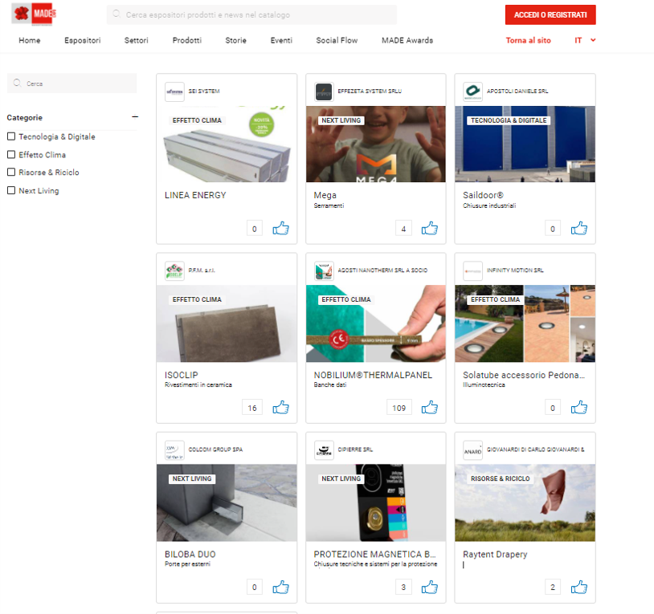Open the IT language dropdown
The image size is (654, 614).
pos(585,40)
